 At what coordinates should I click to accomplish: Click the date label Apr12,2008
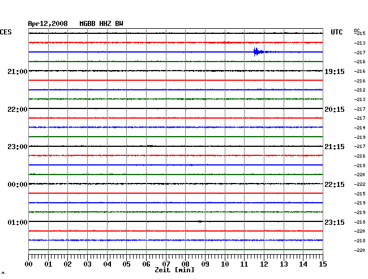pyautogui.click(x=48, y=24)
